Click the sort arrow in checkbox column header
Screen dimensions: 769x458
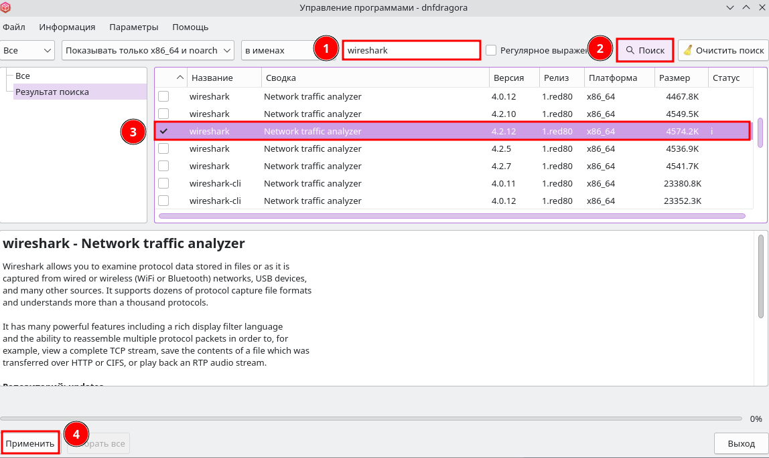tap(180, 78)
